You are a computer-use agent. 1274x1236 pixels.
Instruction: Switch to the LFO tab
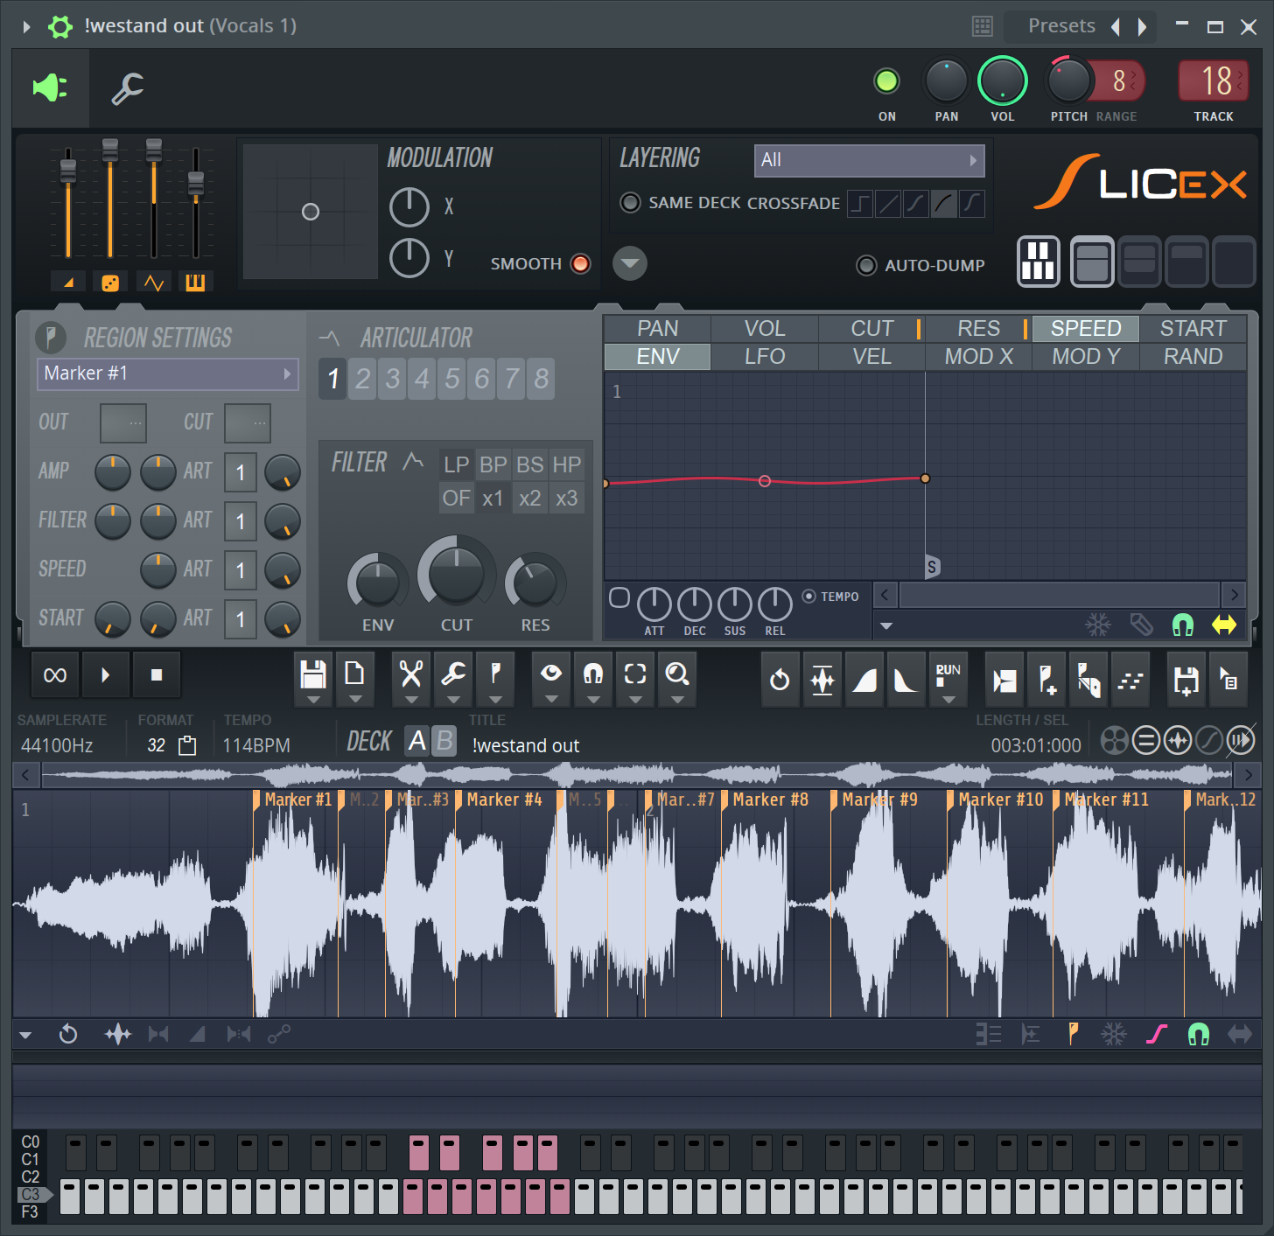tap(765, 357)
